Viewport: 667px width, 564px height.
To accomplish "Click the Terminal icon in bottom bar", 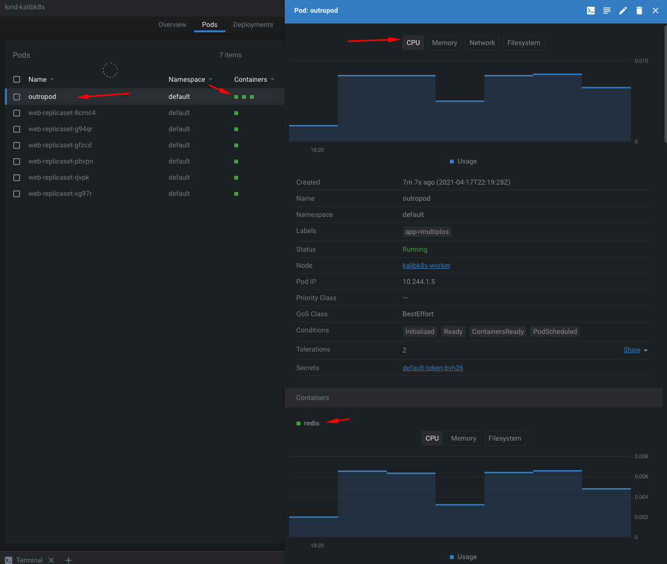I will point(9,560).
